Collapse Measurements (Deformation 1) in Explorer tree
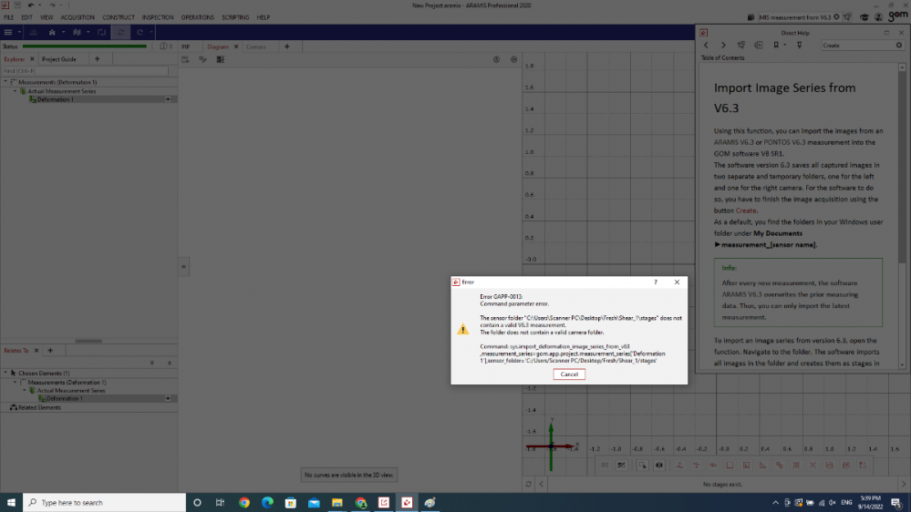 5,82
